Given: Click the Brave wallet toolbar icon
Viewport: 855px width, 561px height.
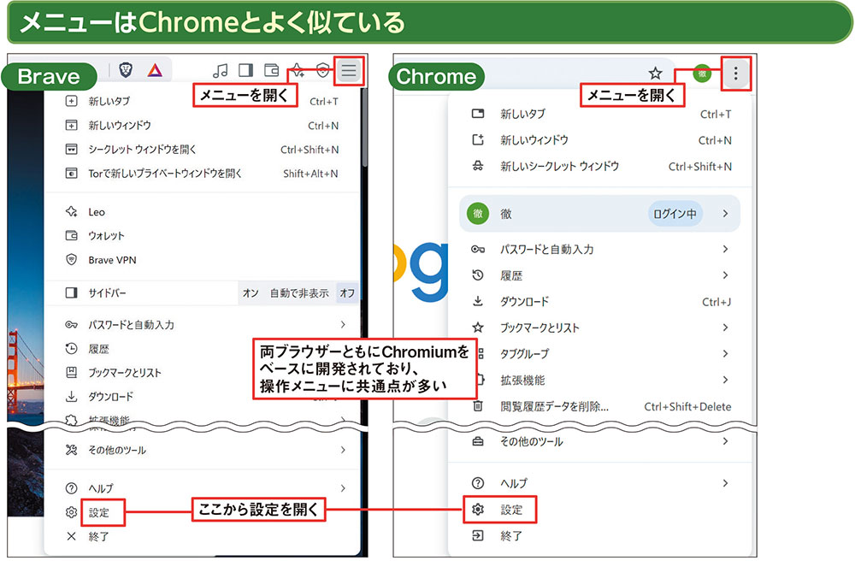Looking at the screenshot, I should (x=272, y=71).
